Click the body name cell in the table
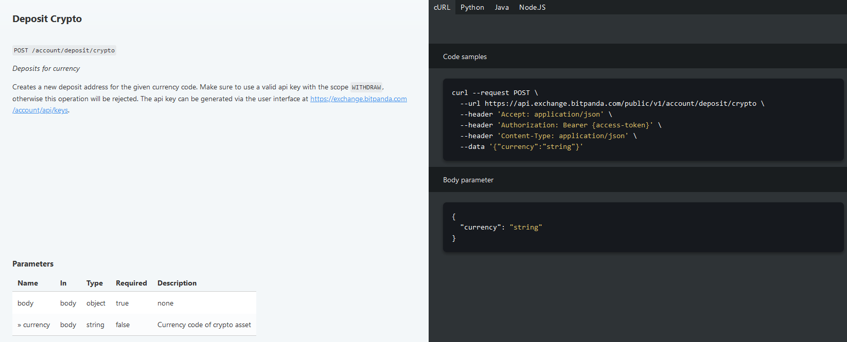The image size is (847, 342). coord(25,303)
